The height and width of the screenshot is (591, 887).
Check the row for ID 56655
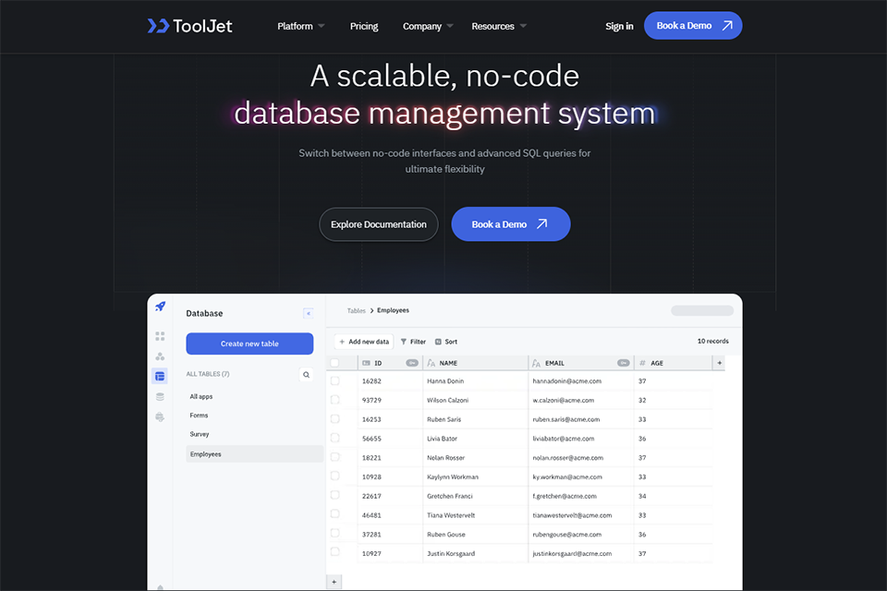pos(334,438)
